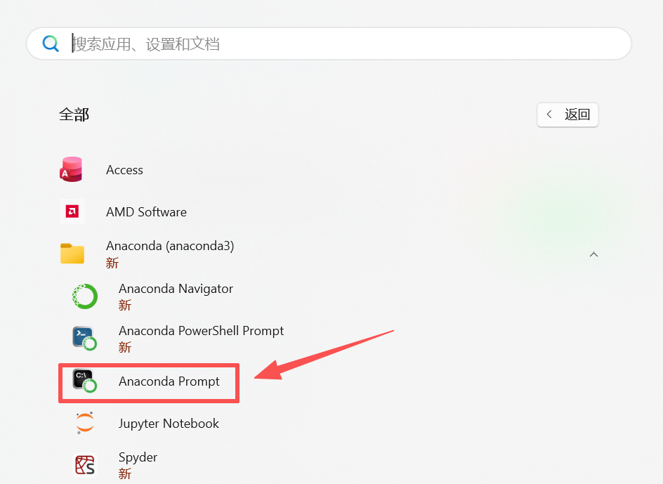Image resolution: width=663 pixels, height=484 pixels.
Task: Launch Anaconda PowerShell Prompt icon
Action: (84, 339)
